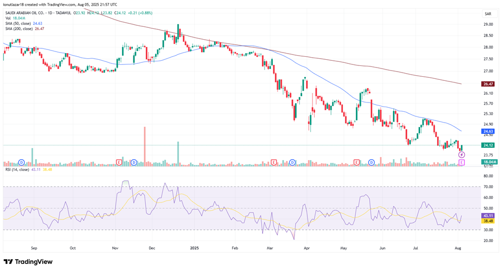Select the SMA (200, close) indicator legend
The width and height of the screenshot is (502, 273).
click(24, 29)
